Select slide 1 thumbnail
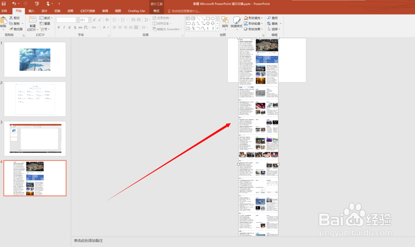Viewport: 415px width, 247px height. pyautogui.click(x=35, y=59)
